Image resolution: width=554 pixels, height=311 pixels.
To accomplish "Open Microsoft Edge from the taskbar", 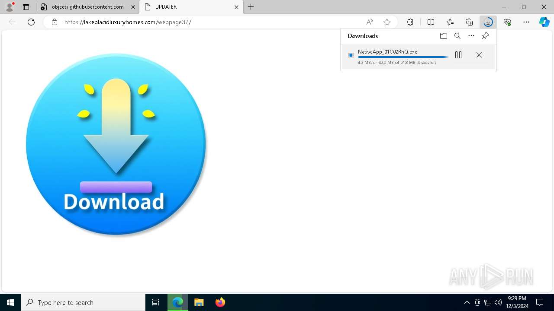I will coord(178,302).
